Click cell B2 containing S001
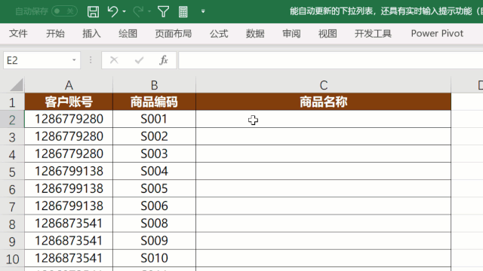The height and width of the screenshot is (271, 483). click(x=154, y=119)
